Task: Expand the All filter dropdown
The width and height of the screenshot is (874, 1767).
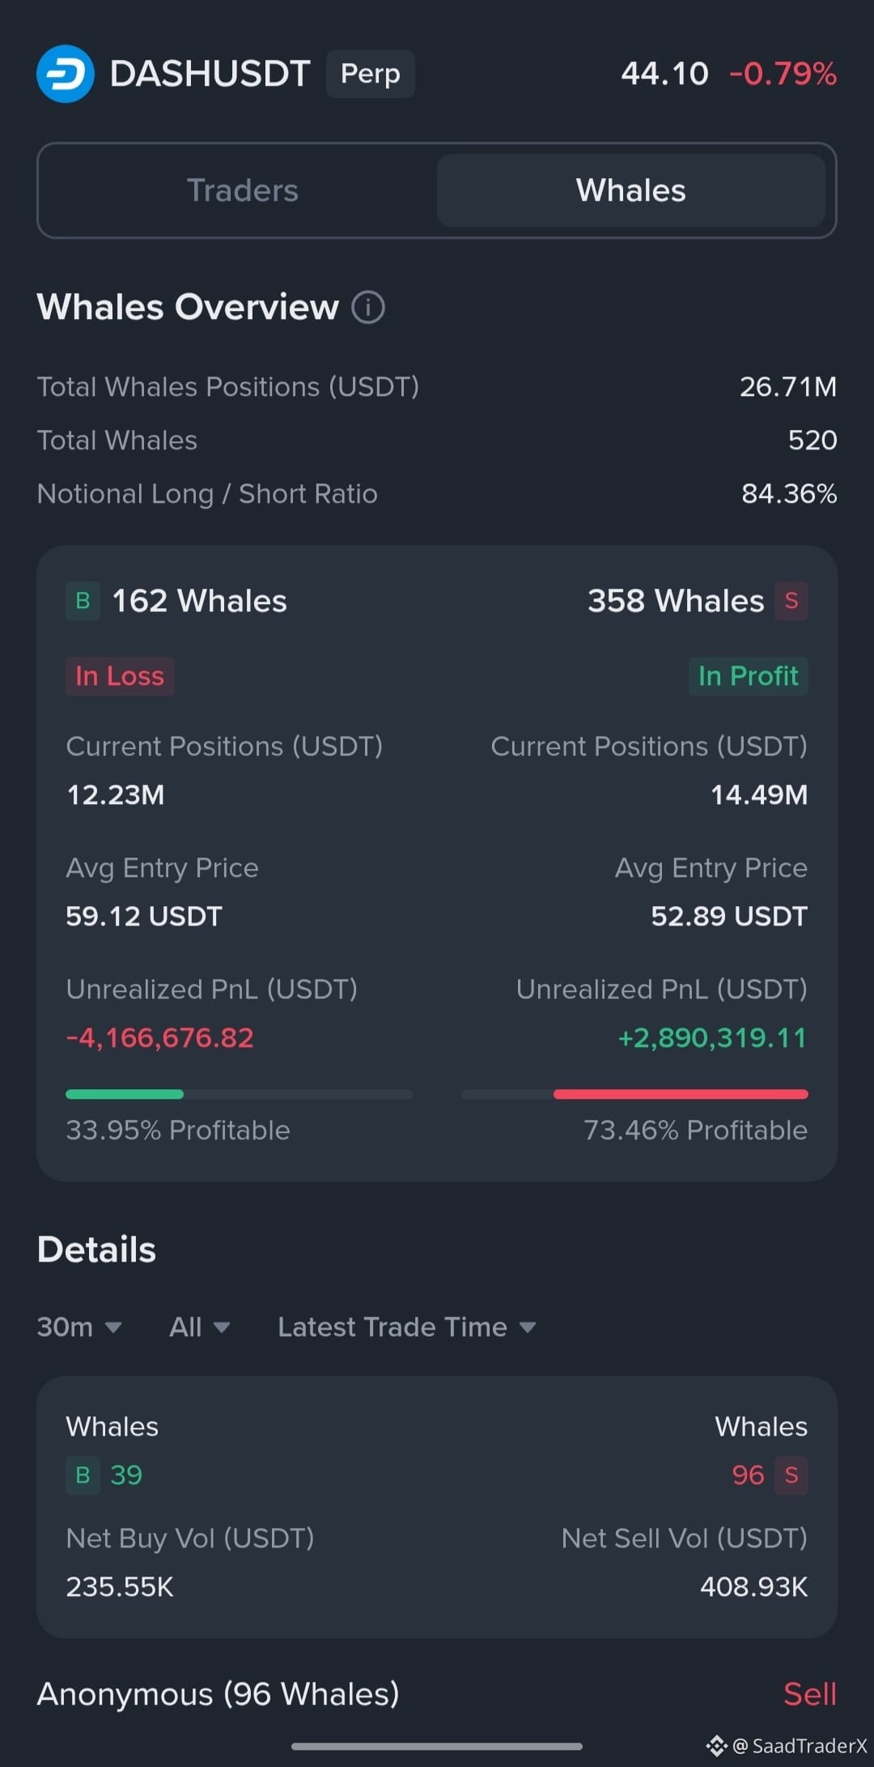Action: (200, 1327)
